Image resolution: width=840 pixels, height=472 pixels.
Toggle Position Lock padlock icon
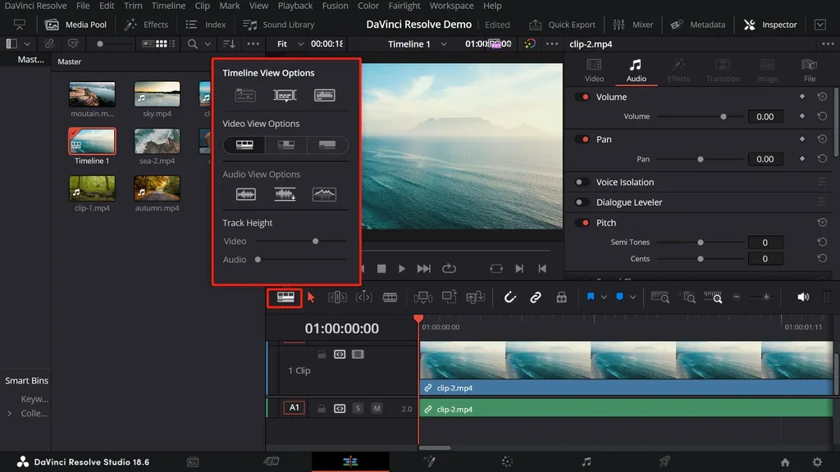point(561,297)
